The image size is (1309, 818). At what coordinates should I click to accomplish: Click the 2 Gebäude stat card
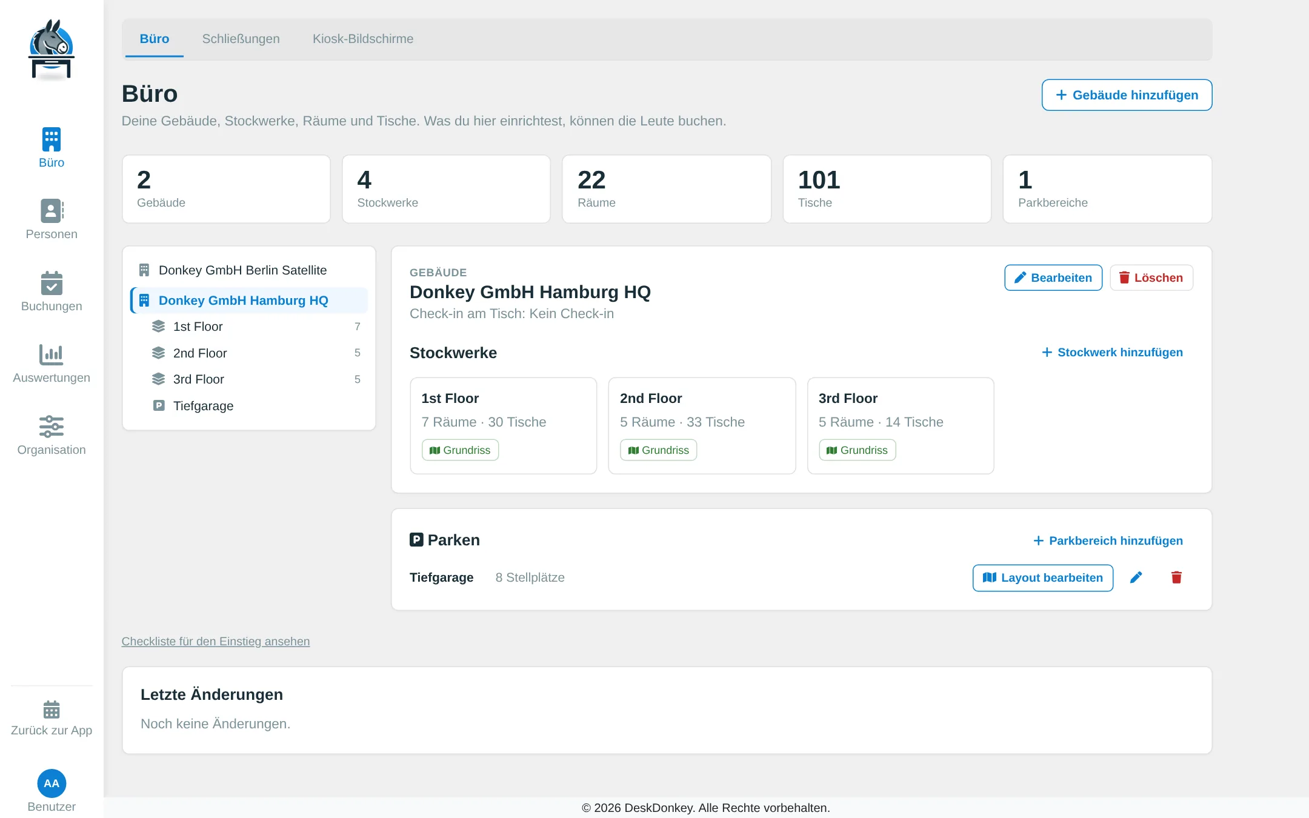coord(226,189)
